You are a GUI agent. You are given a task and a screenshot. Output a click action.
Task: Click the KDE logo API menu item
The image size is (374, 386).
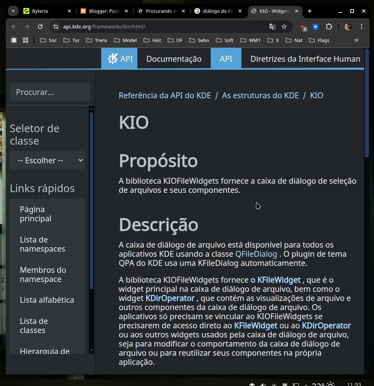pos(119,58)
